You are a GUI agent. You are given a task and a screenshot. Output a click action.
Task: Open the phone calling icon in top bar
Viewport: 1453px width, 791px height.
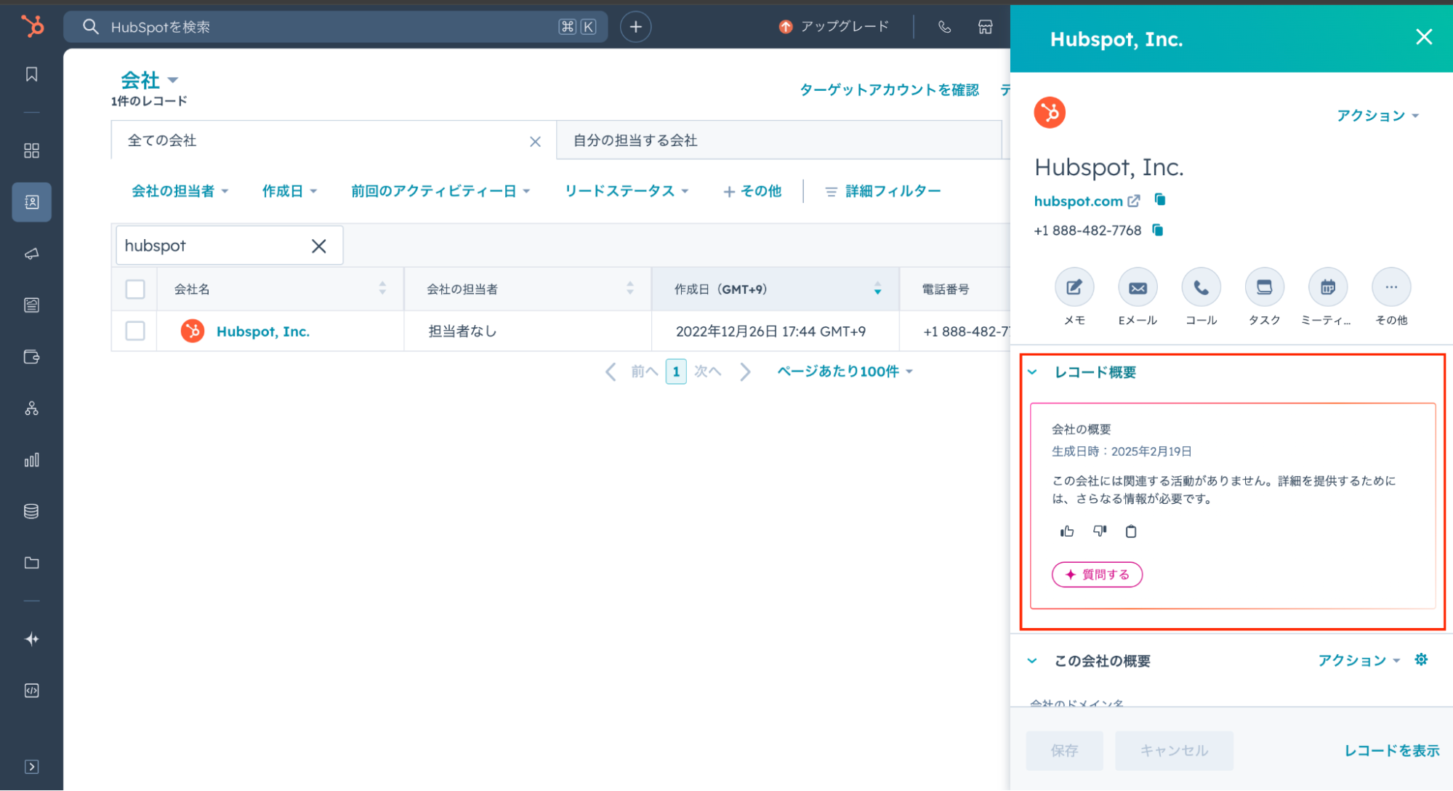coord(944,27)
